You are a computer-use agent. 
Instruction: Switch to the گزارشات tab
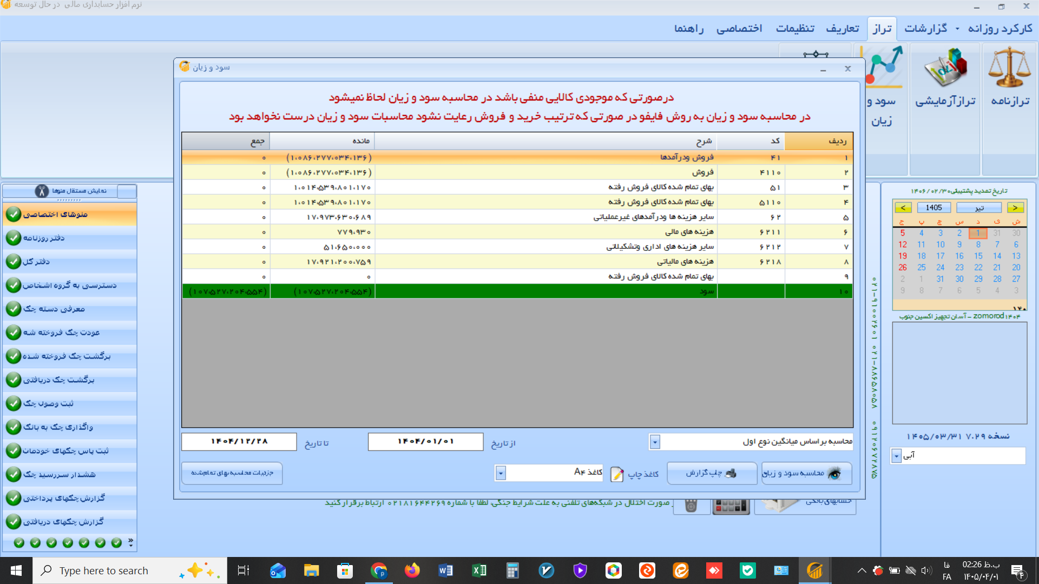pyautogui.click(x=925, y=28)
